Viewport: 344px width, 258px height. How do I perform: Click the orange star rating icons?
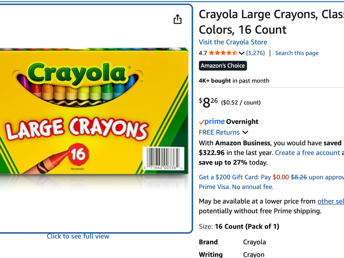[223, 53]
